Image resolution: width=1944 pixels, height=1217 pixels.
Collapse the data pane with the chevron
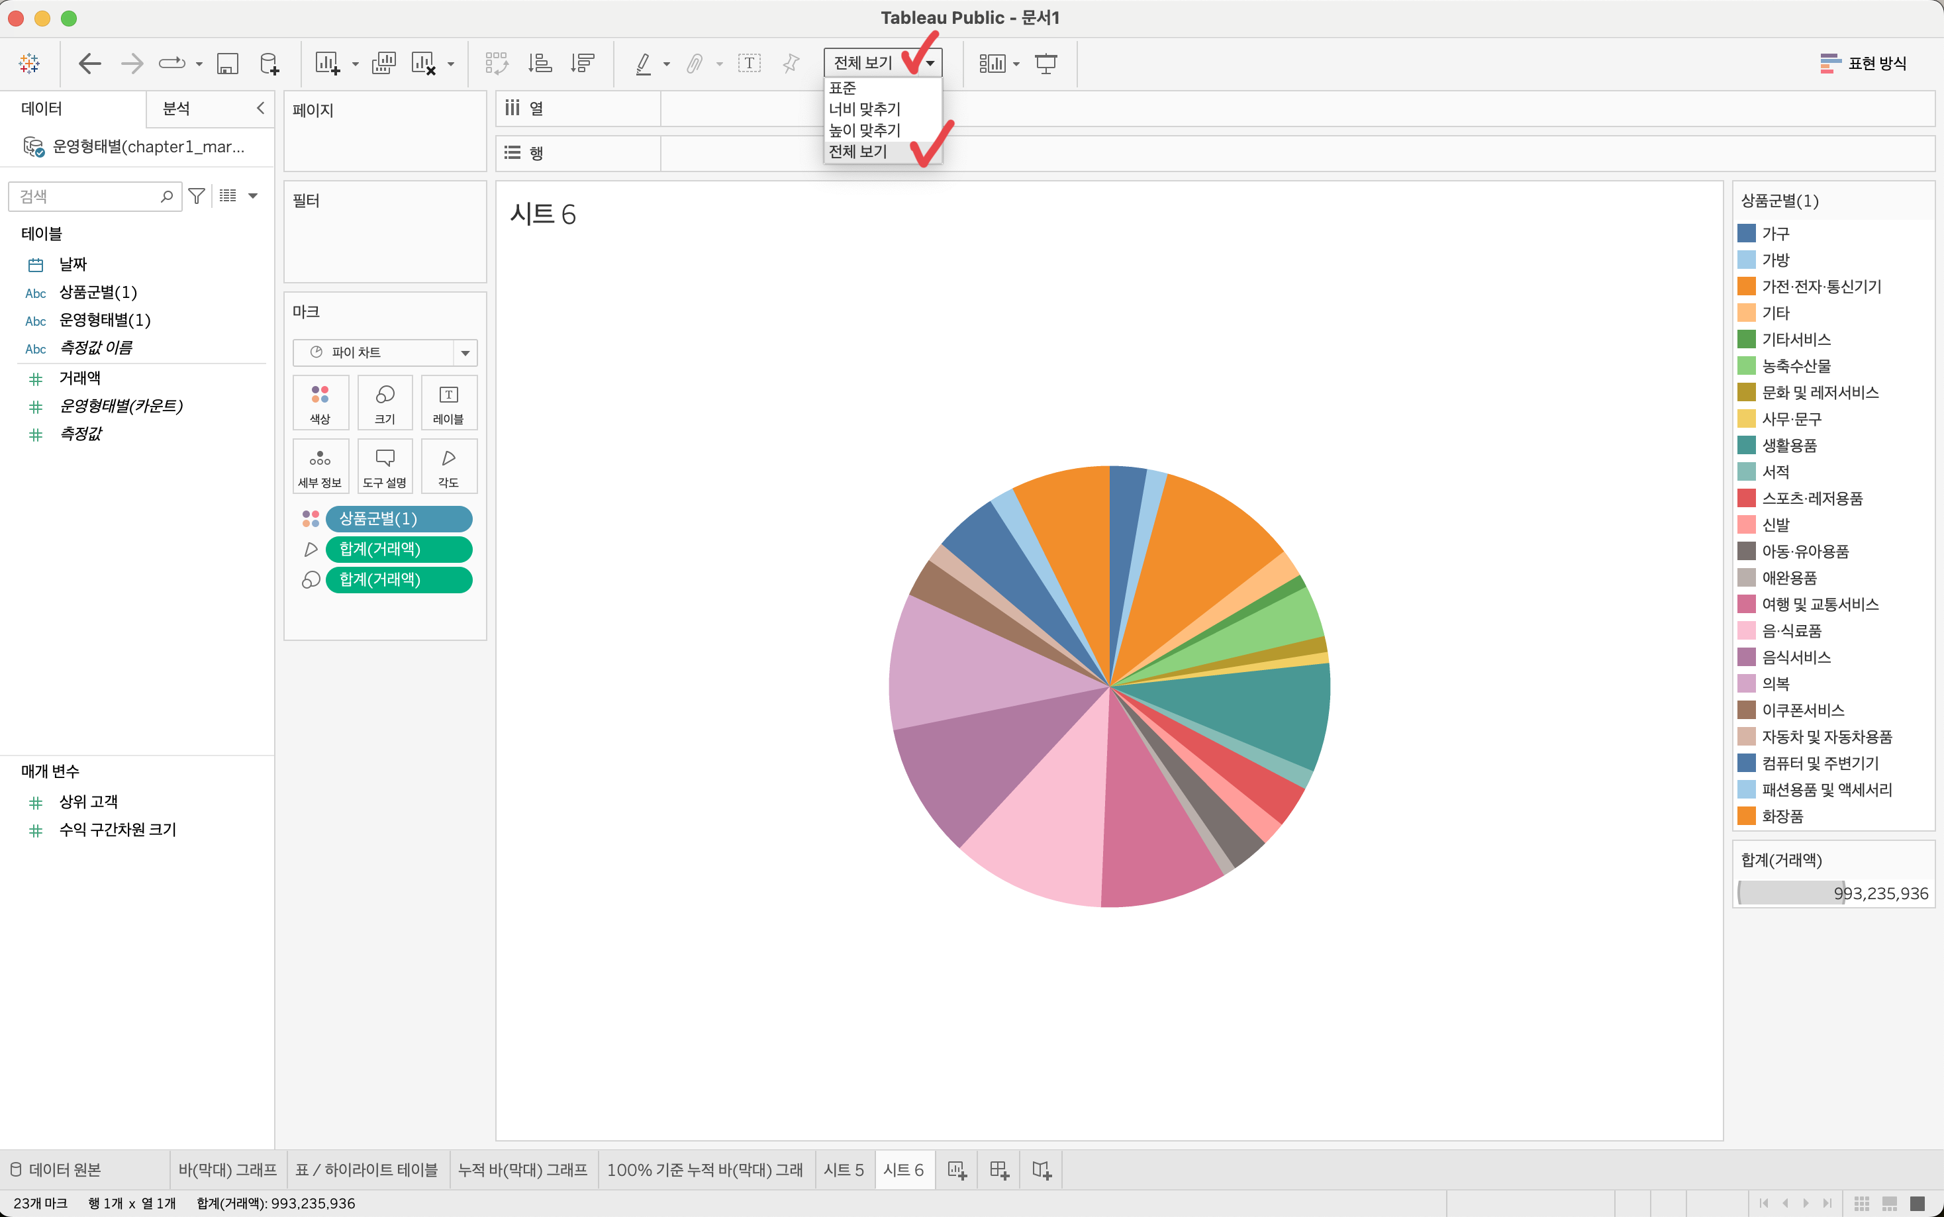click(x=260, y=108)
